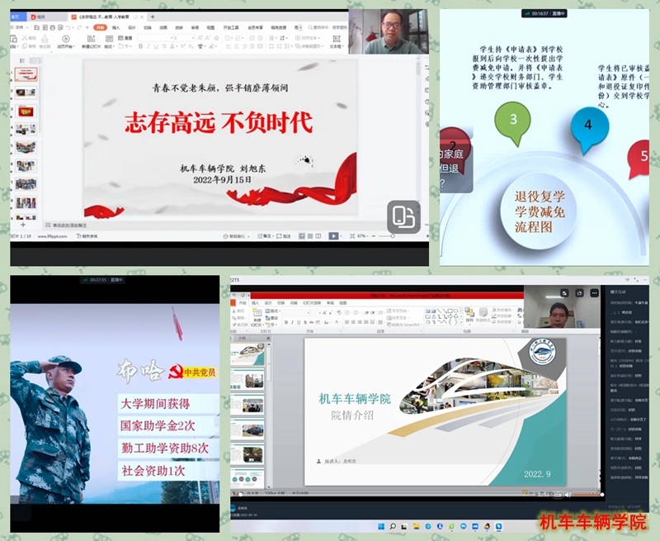Click the floating phone-screen capture icon
The image size is (660, 541).
coord(403,216)
